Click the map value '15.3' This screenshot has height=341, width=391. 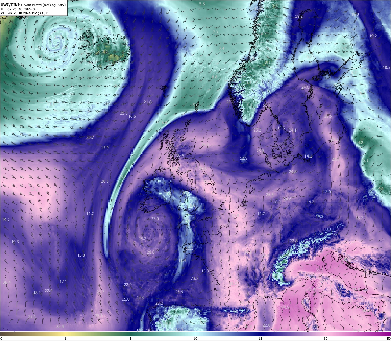click(x=205, y=271)
